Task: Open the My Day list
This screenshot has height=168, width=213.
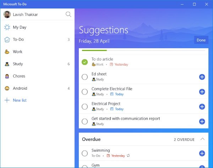Action: (37, 27)
